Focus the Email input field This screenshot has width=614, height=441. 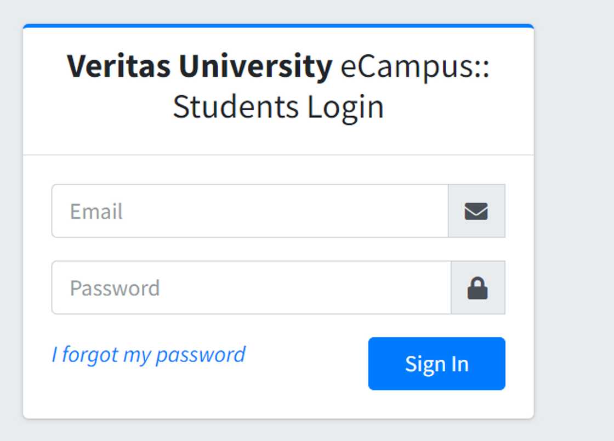250,211
